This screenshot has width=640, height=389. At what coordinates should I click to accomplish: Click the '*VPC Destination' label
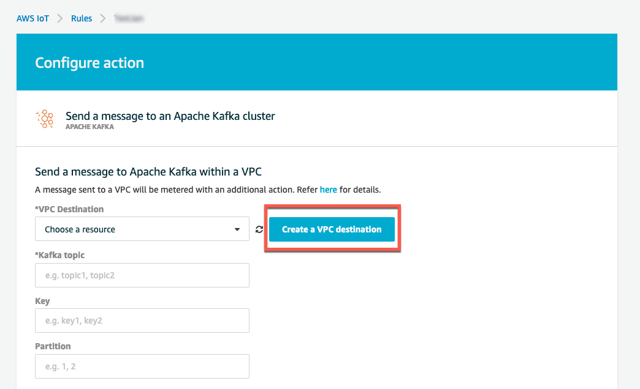[x=69, y=209]
